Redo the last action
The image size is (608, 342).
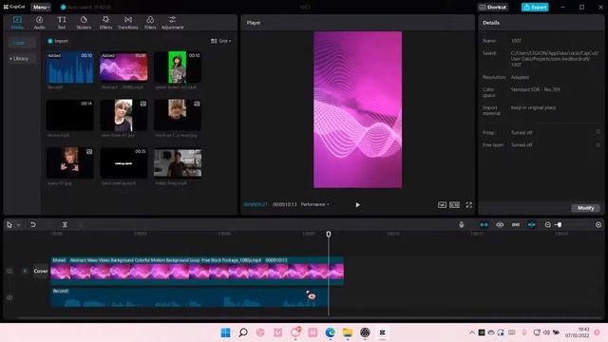click(48, 224)
